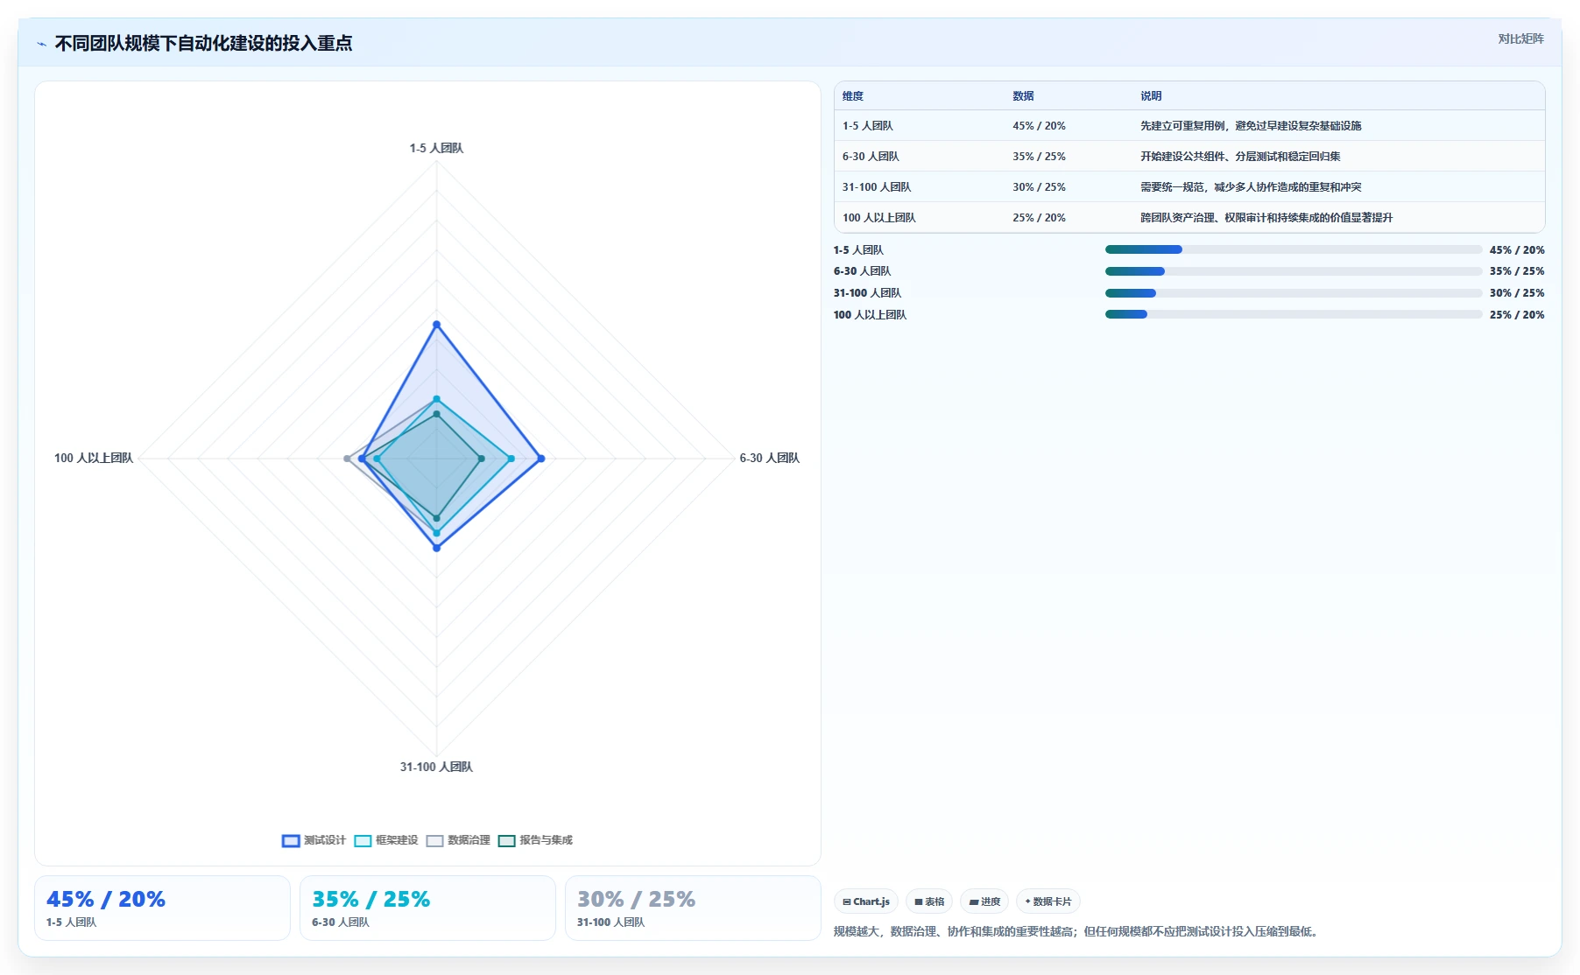Toggle the 报告与集成 legend series
The image size is (1580, 975).
tap(535, 840)
